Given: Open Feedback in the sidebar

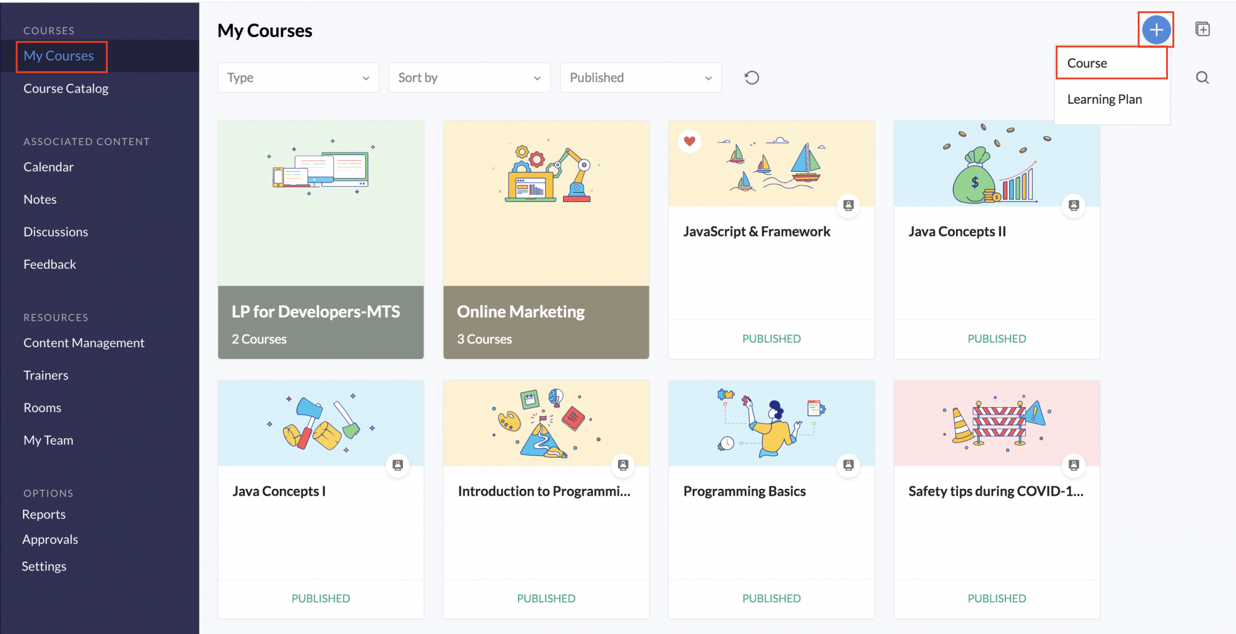Looking at the screenshot, I should click(x=49, y=264).
